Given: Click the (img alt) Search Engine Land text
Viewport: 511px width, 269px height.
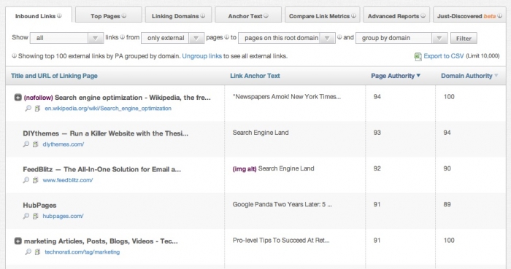Looking at the screenshot, I should [x=274, y=168].
